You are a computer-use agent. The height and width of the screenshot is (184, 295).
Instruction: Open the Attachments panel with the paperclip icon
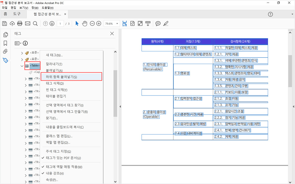click(x=6, y=51)
